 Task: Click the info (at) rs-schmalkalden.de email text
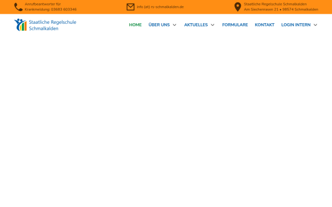[160, 7]
